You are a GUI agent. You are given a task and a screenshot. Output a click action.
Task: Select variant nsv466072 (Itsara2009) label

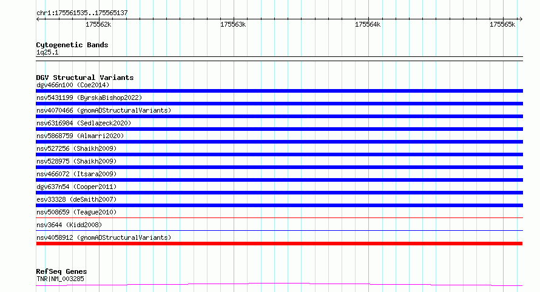tap(76, 174)
